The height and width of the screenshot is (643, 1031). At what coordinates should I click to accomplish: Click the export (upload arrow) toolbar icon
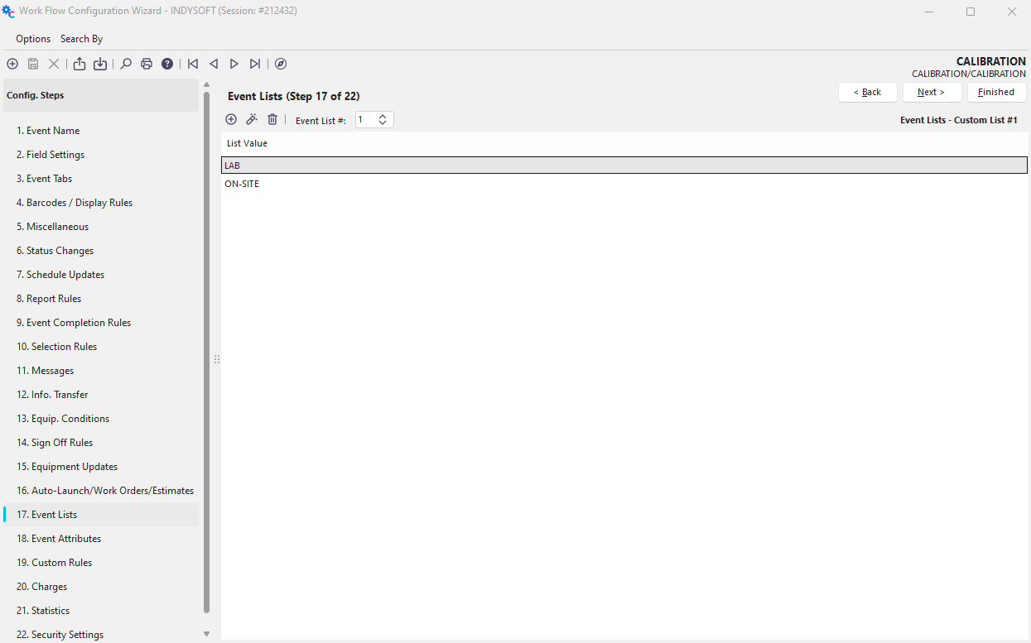[79, 64]
